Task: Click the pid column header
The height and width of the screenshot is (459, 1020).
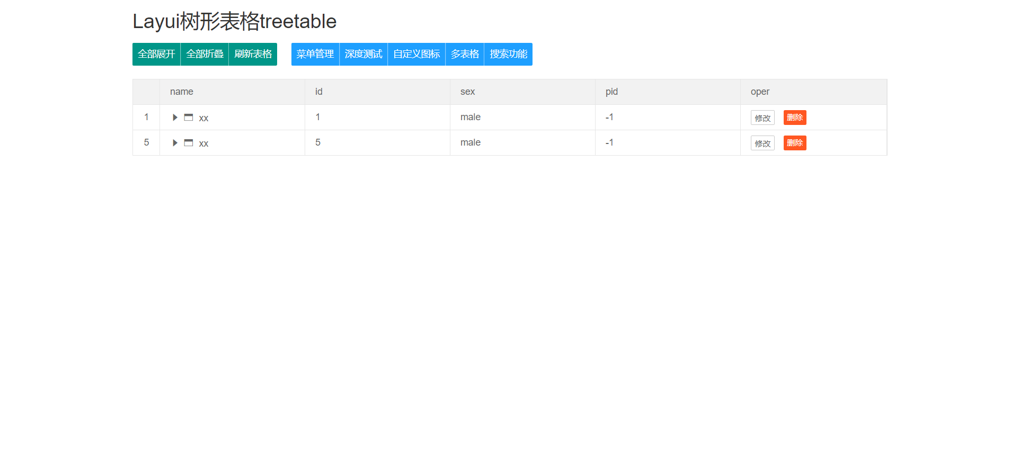Action: coord(611,92)
